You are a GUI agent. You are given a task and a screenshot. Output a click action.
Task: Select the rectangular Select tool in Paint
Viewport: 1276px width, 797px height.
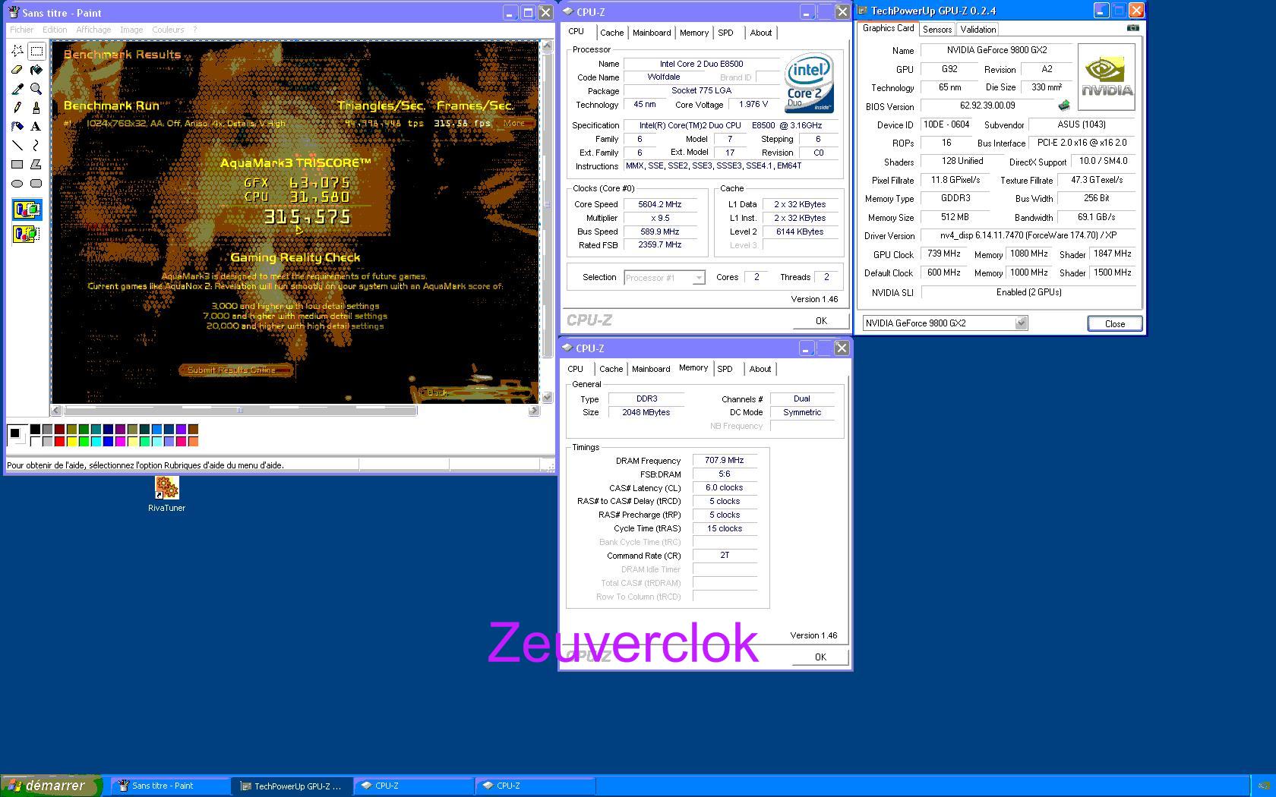pos(36,51)
